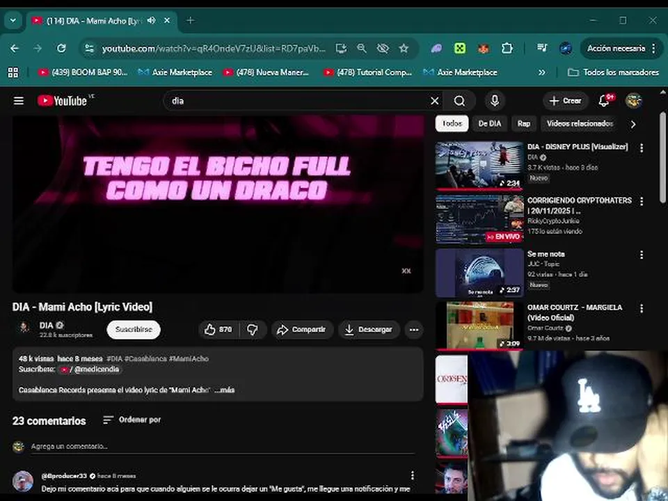The image size is (668, 501).
Task: Click the Compartir button
Action: tap(301, 329)
